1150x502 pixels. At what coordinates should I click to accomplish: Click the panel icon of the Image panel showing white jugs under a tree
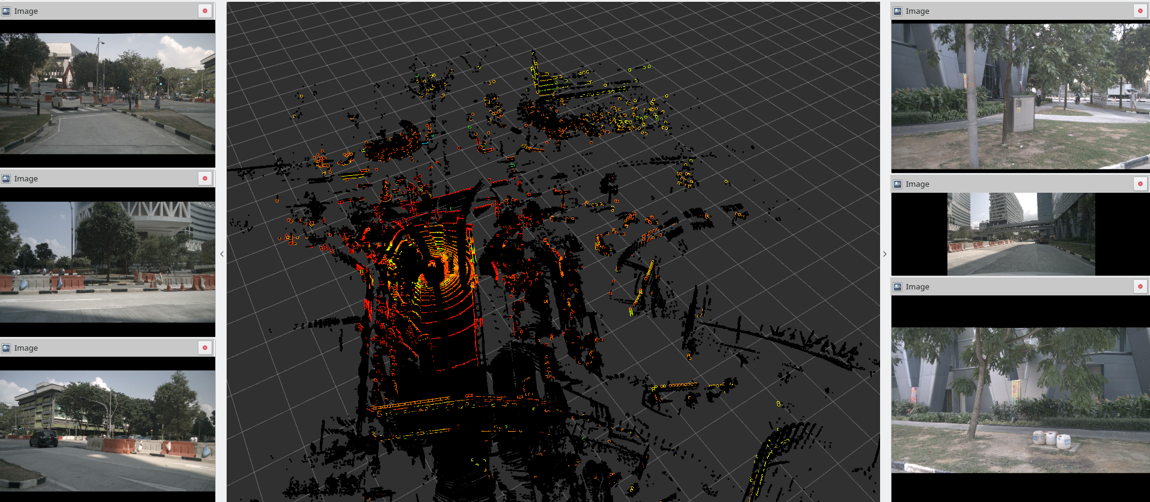[898, 286]
